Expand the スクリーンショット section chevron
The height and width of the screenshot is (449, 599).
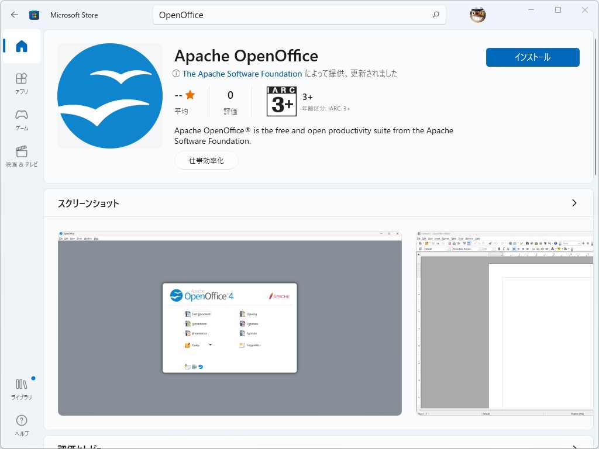coord(574,203)
